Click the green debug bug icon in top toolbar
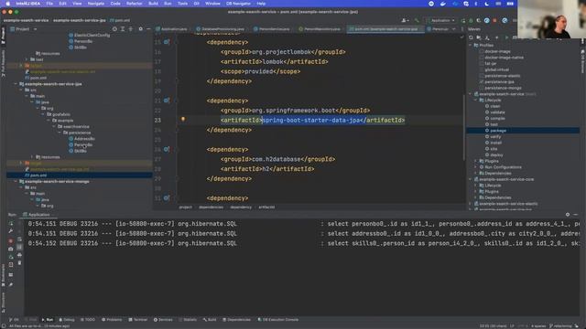Image resolution: width=586 pixels, height=329 pixels. pos(471,20)
